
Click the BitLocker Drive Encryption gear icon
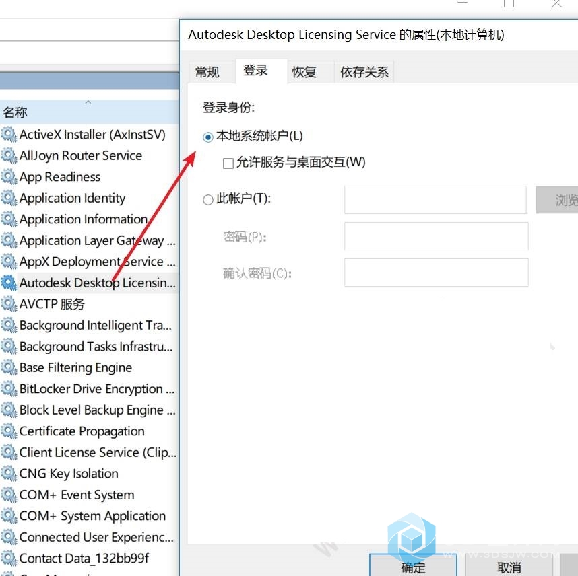point(9,389)
